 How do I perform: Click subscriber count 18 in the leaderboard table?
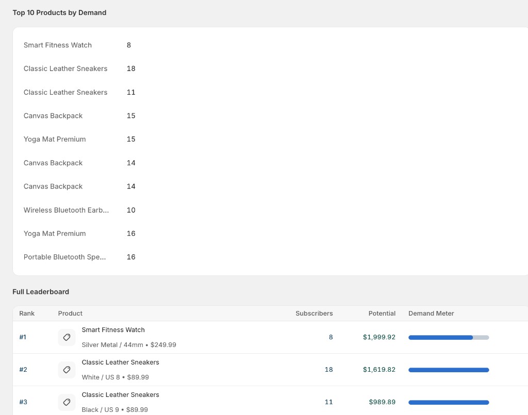(328, 370)
